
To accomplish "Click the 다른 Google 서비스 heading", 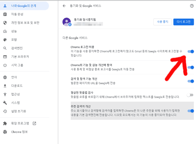I will pos(75,38).
